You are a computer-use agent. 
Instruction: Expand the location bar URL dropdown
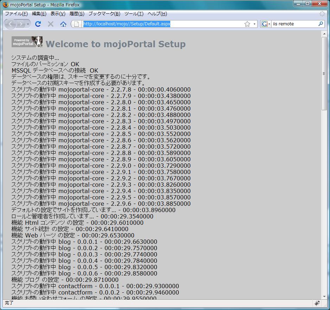[x=254, y=24]
